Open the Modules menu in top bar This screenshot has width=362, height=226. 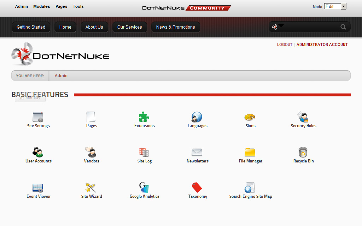41,6
